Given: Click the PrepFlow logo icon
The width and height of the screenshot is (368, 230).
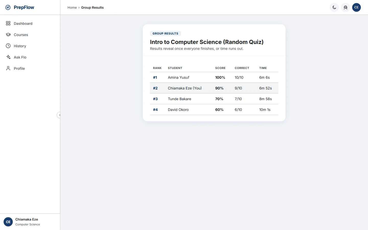Looking at the screenshot, I should pos(8,7).
